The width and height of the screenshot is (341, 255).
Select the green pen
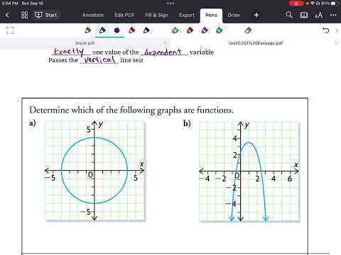tap(88, 30)
